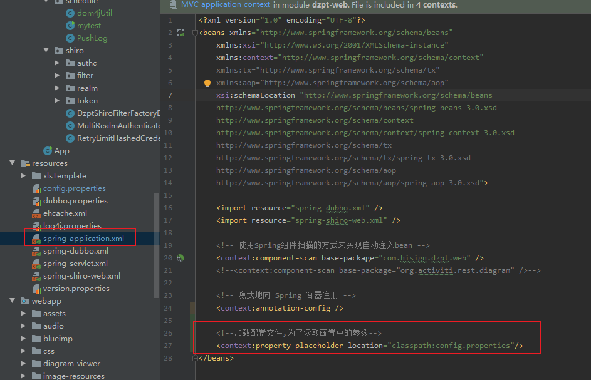Collapse the shiro package in the project tree

[46, 50]
